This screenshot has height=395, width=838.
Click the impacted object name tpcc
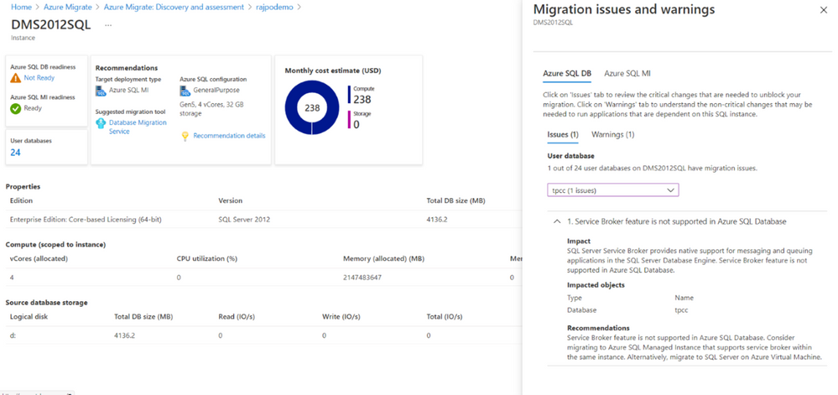point(682,310)
